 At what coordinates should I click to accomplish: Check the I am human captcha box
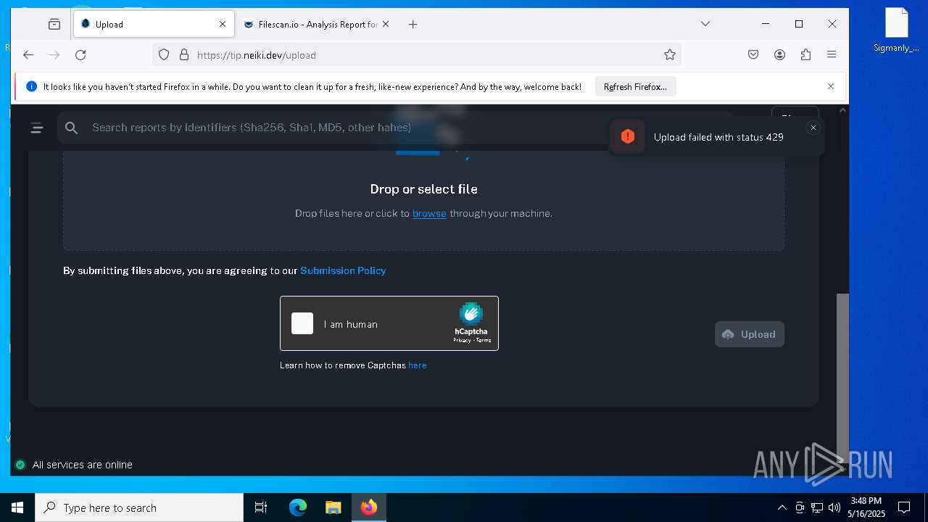[x=302, y=323]
